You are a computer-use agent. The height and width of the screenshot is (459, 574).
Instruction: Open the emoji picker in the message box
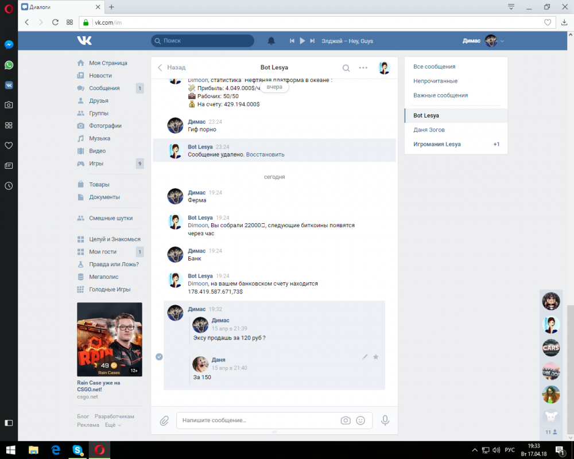click(361, 421)
